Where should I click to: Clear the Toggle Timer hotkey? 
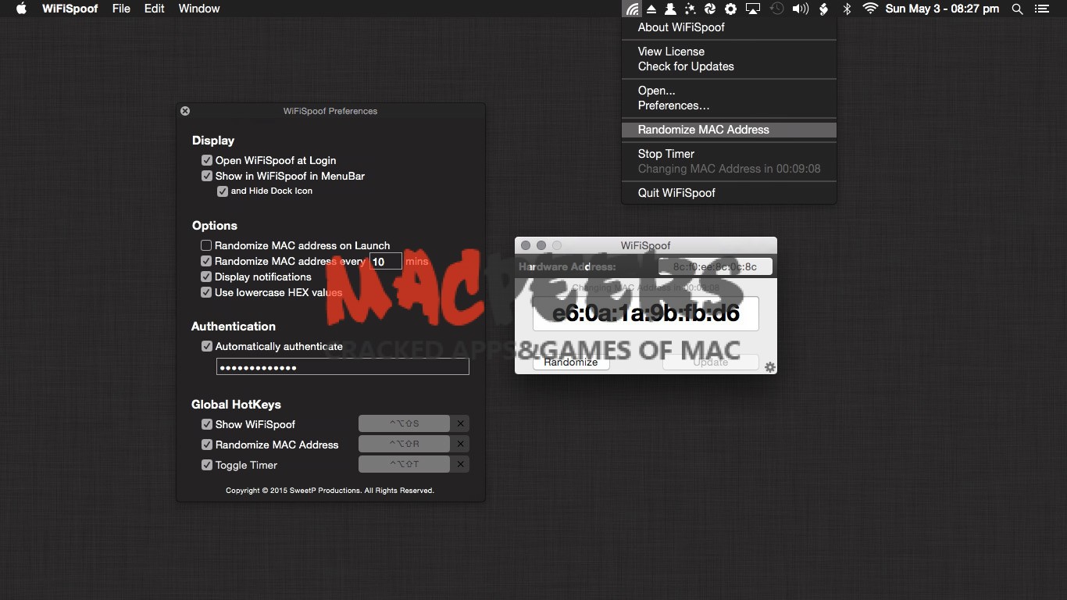pyautogui.click(x=461, y=464)
